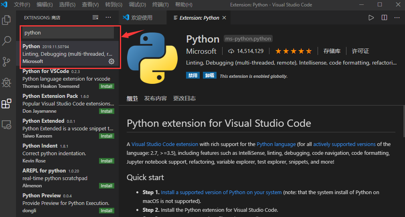This screenshot has width=405, height=217.
Task: Click the clear extensions input icon
Action: [x=95, y=18]
